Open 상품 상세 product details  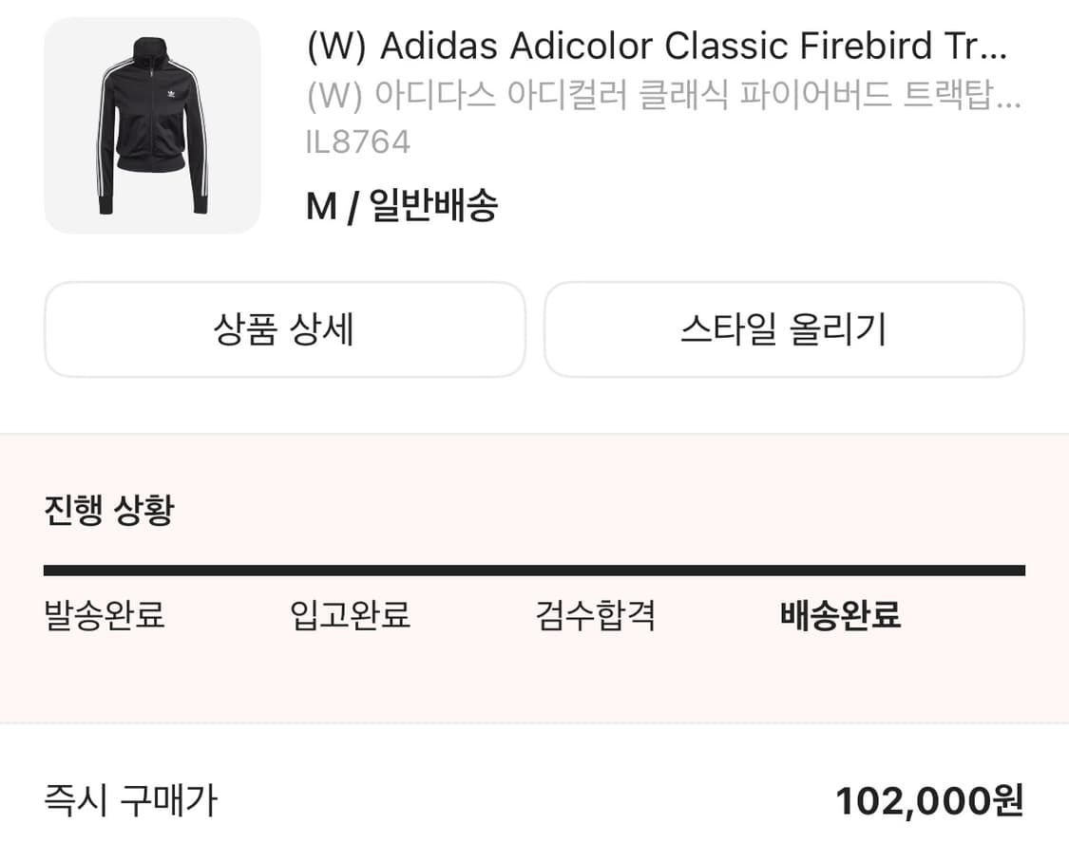tap(285, 329)
